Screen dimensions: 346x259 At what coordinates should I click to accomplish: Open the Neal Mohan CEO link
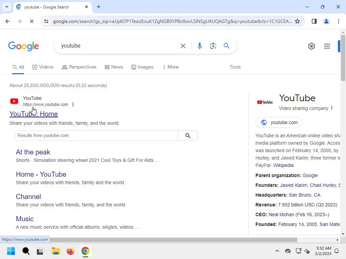tap(281, 214)
